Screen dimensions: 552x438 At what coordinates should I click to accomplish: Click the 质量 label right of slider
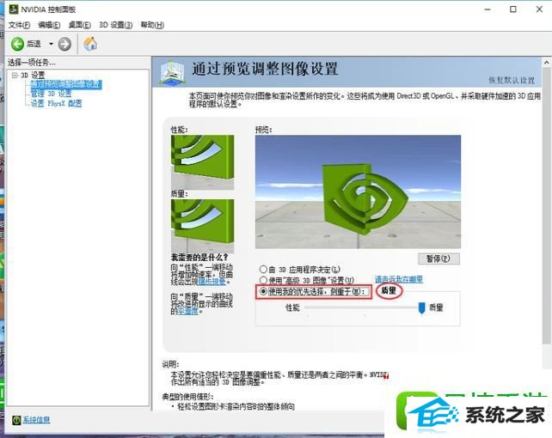click(436, 308)
